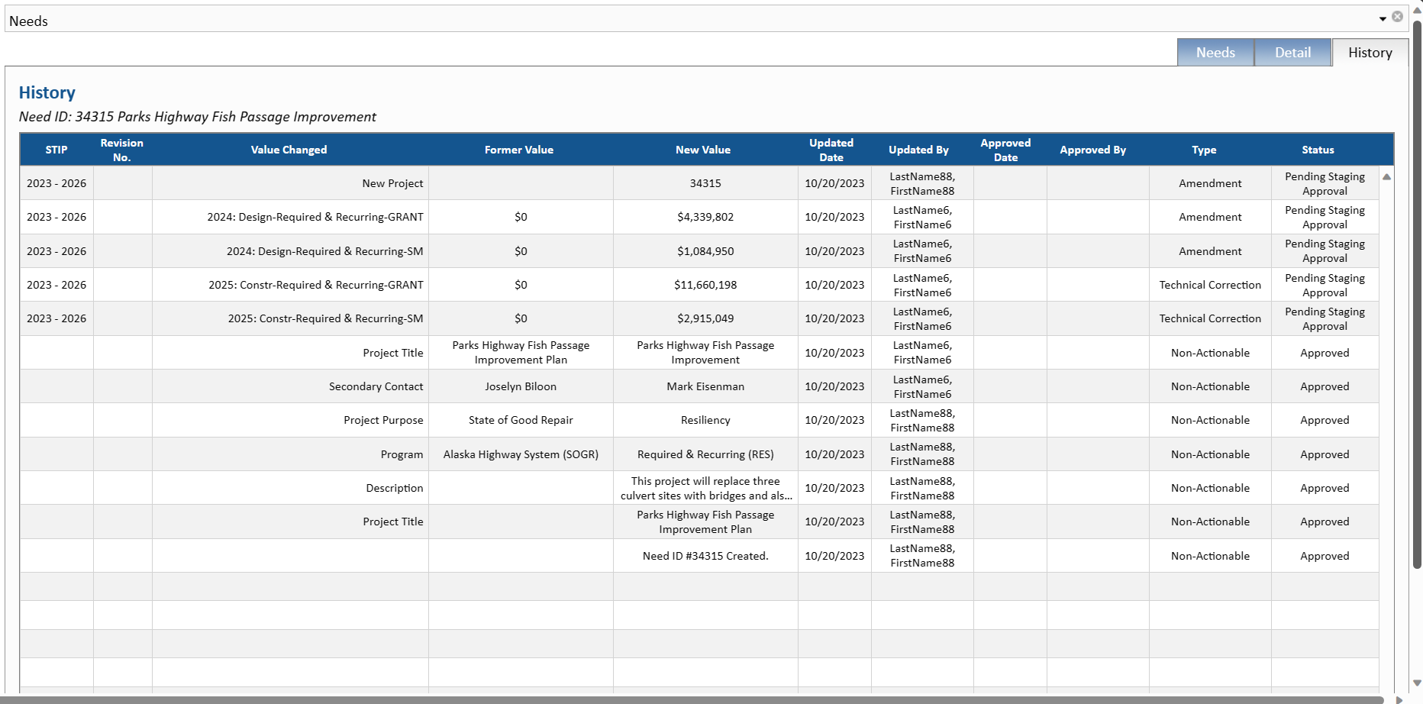Screen dimensions: 1423x704
Task: Sort by the Value Changed column header
Action: 289,150
